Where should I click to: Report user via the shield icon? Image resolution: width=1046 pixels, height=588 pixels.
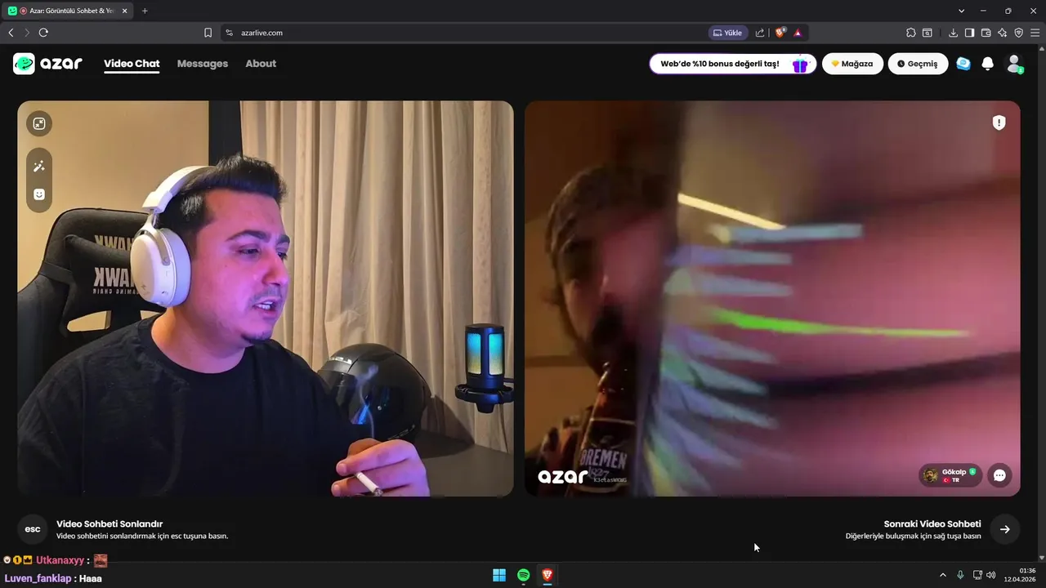click(x=999, y=122)
